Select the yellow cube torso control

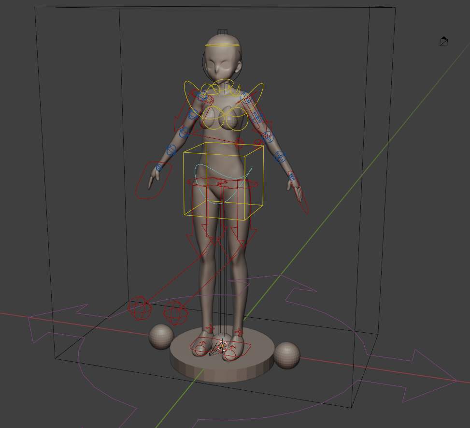[224, 181]
